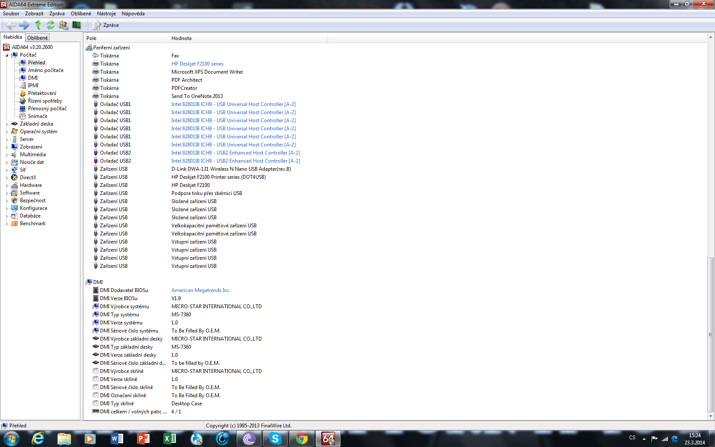Expand the Zobrazení tree node
The height and width of the screenshot is (447, 715).
click(7, 147)
